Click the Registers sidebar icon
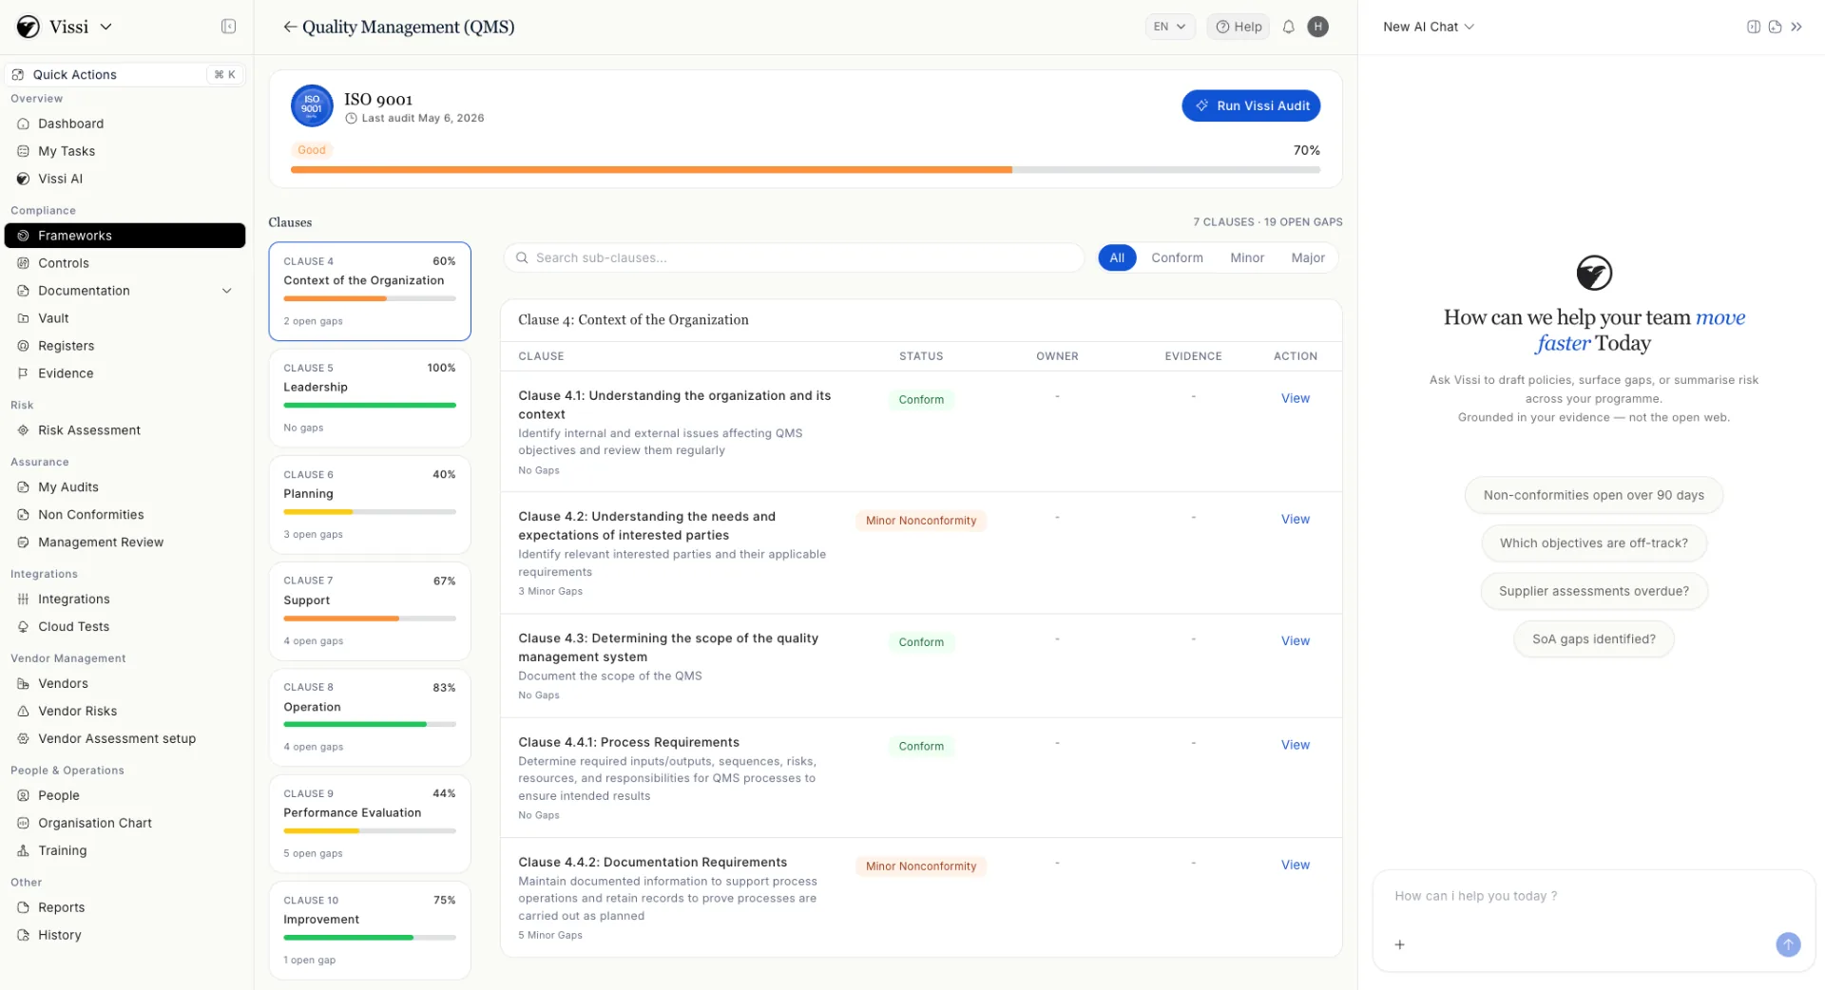This screenshot has height=990, width=1825. click(23, 346)
